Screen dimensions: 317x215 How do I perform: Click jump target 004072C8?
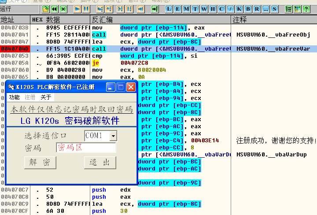pyautogui.click(x=134, y=63)
